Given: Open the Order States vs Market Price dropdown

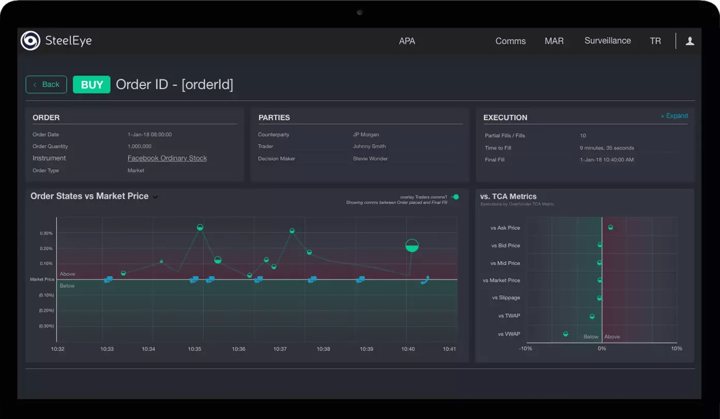Looking at the screenshot, I should pyautogui.click(x=156, y=197).
